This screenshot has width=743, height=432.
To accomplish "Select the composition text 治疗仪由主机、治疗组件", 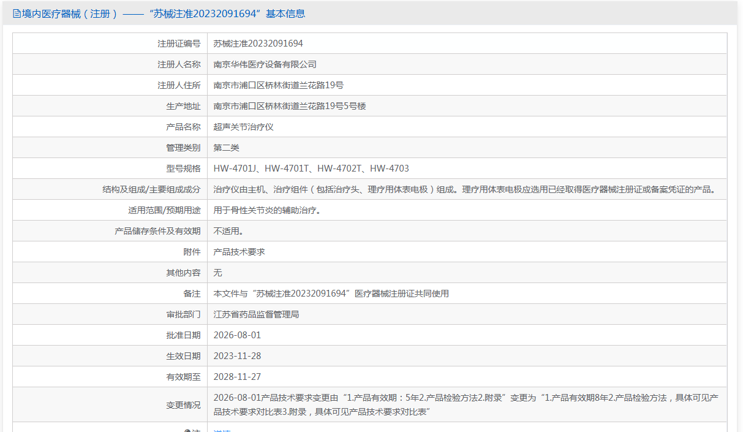I will point(464,189).
